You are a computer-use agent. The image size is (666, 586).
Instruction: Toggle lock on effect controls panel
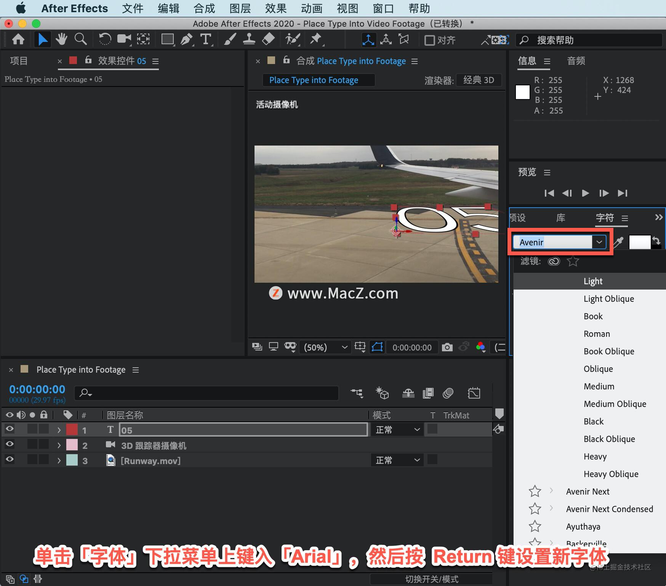[x=88, y=60]
